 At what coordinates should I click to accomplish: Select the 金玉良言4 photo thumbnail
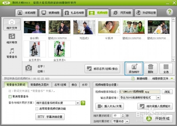[x=60, y=49]
